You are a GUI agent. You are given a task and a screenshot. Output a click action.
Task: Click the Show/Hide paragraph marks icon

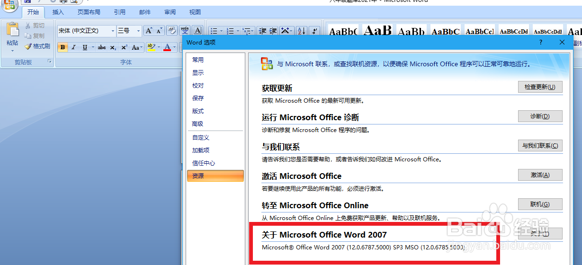coord(314,31)
